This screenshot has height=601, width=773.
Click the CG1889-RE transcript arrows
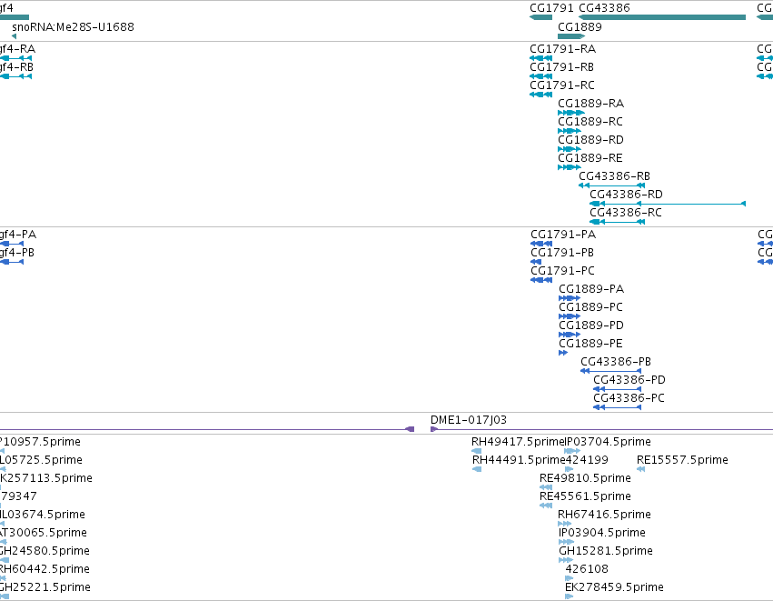pos(570,168)
